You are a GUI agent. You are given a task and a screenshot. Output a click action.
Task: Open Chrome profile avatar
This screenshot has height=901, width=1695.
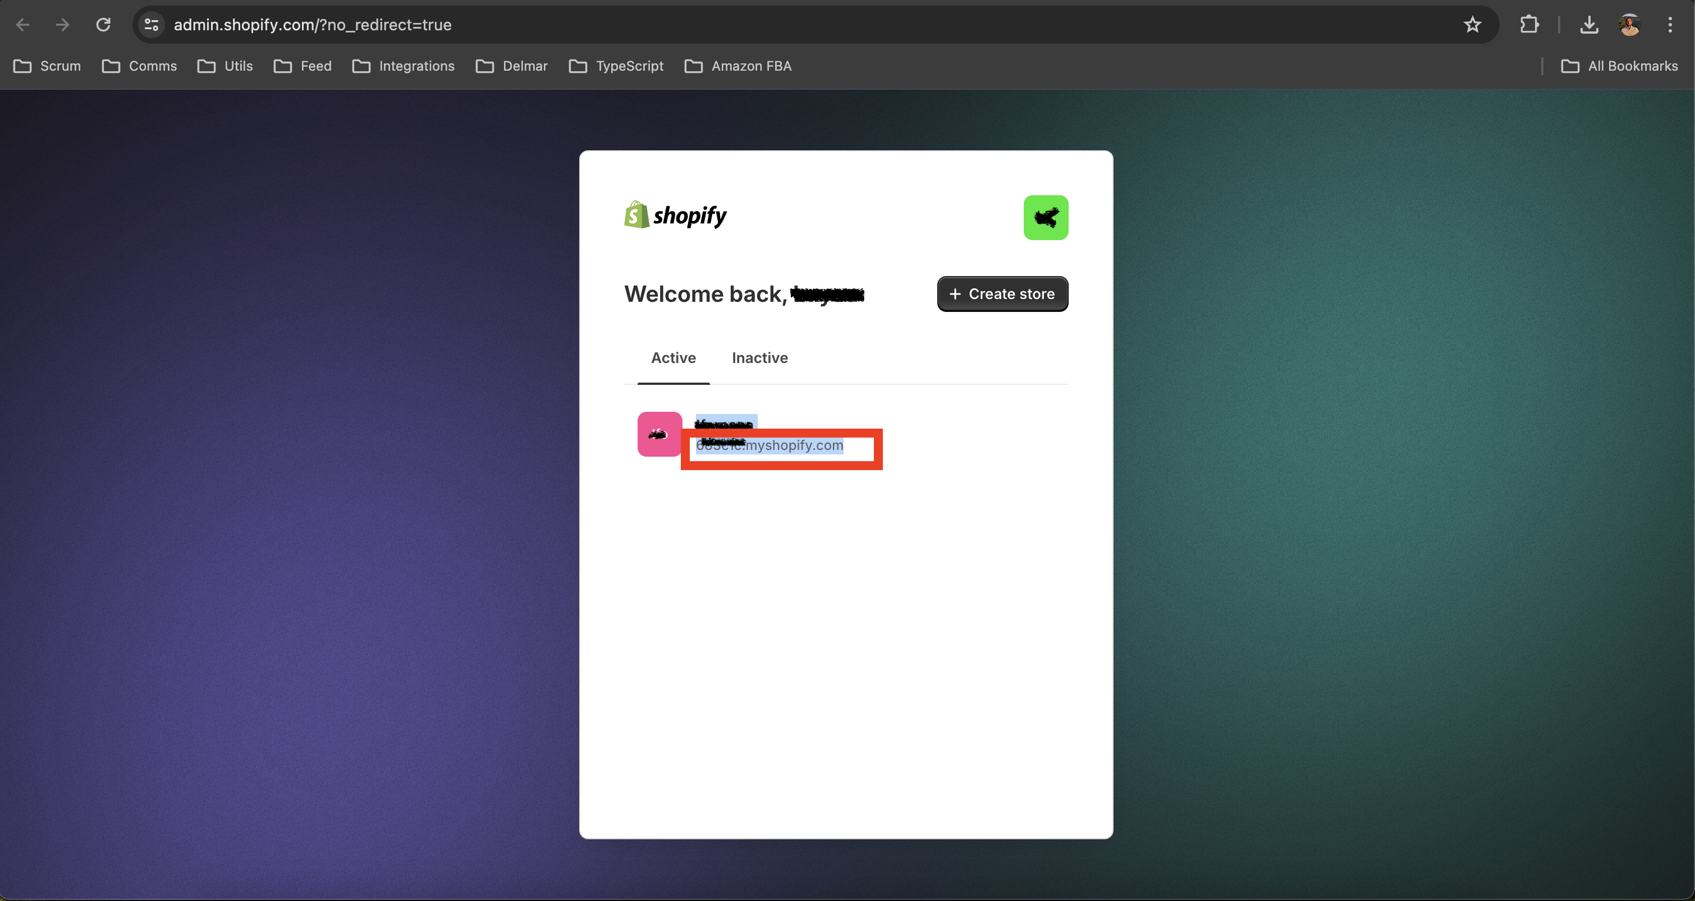(1629, 25)
